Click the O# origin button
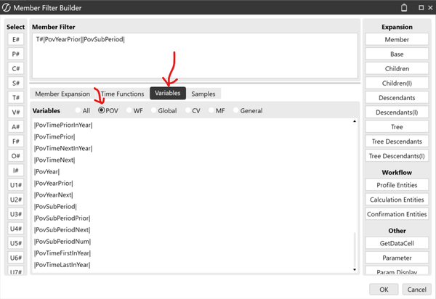436x299 pixels. [x=15, y=156]
